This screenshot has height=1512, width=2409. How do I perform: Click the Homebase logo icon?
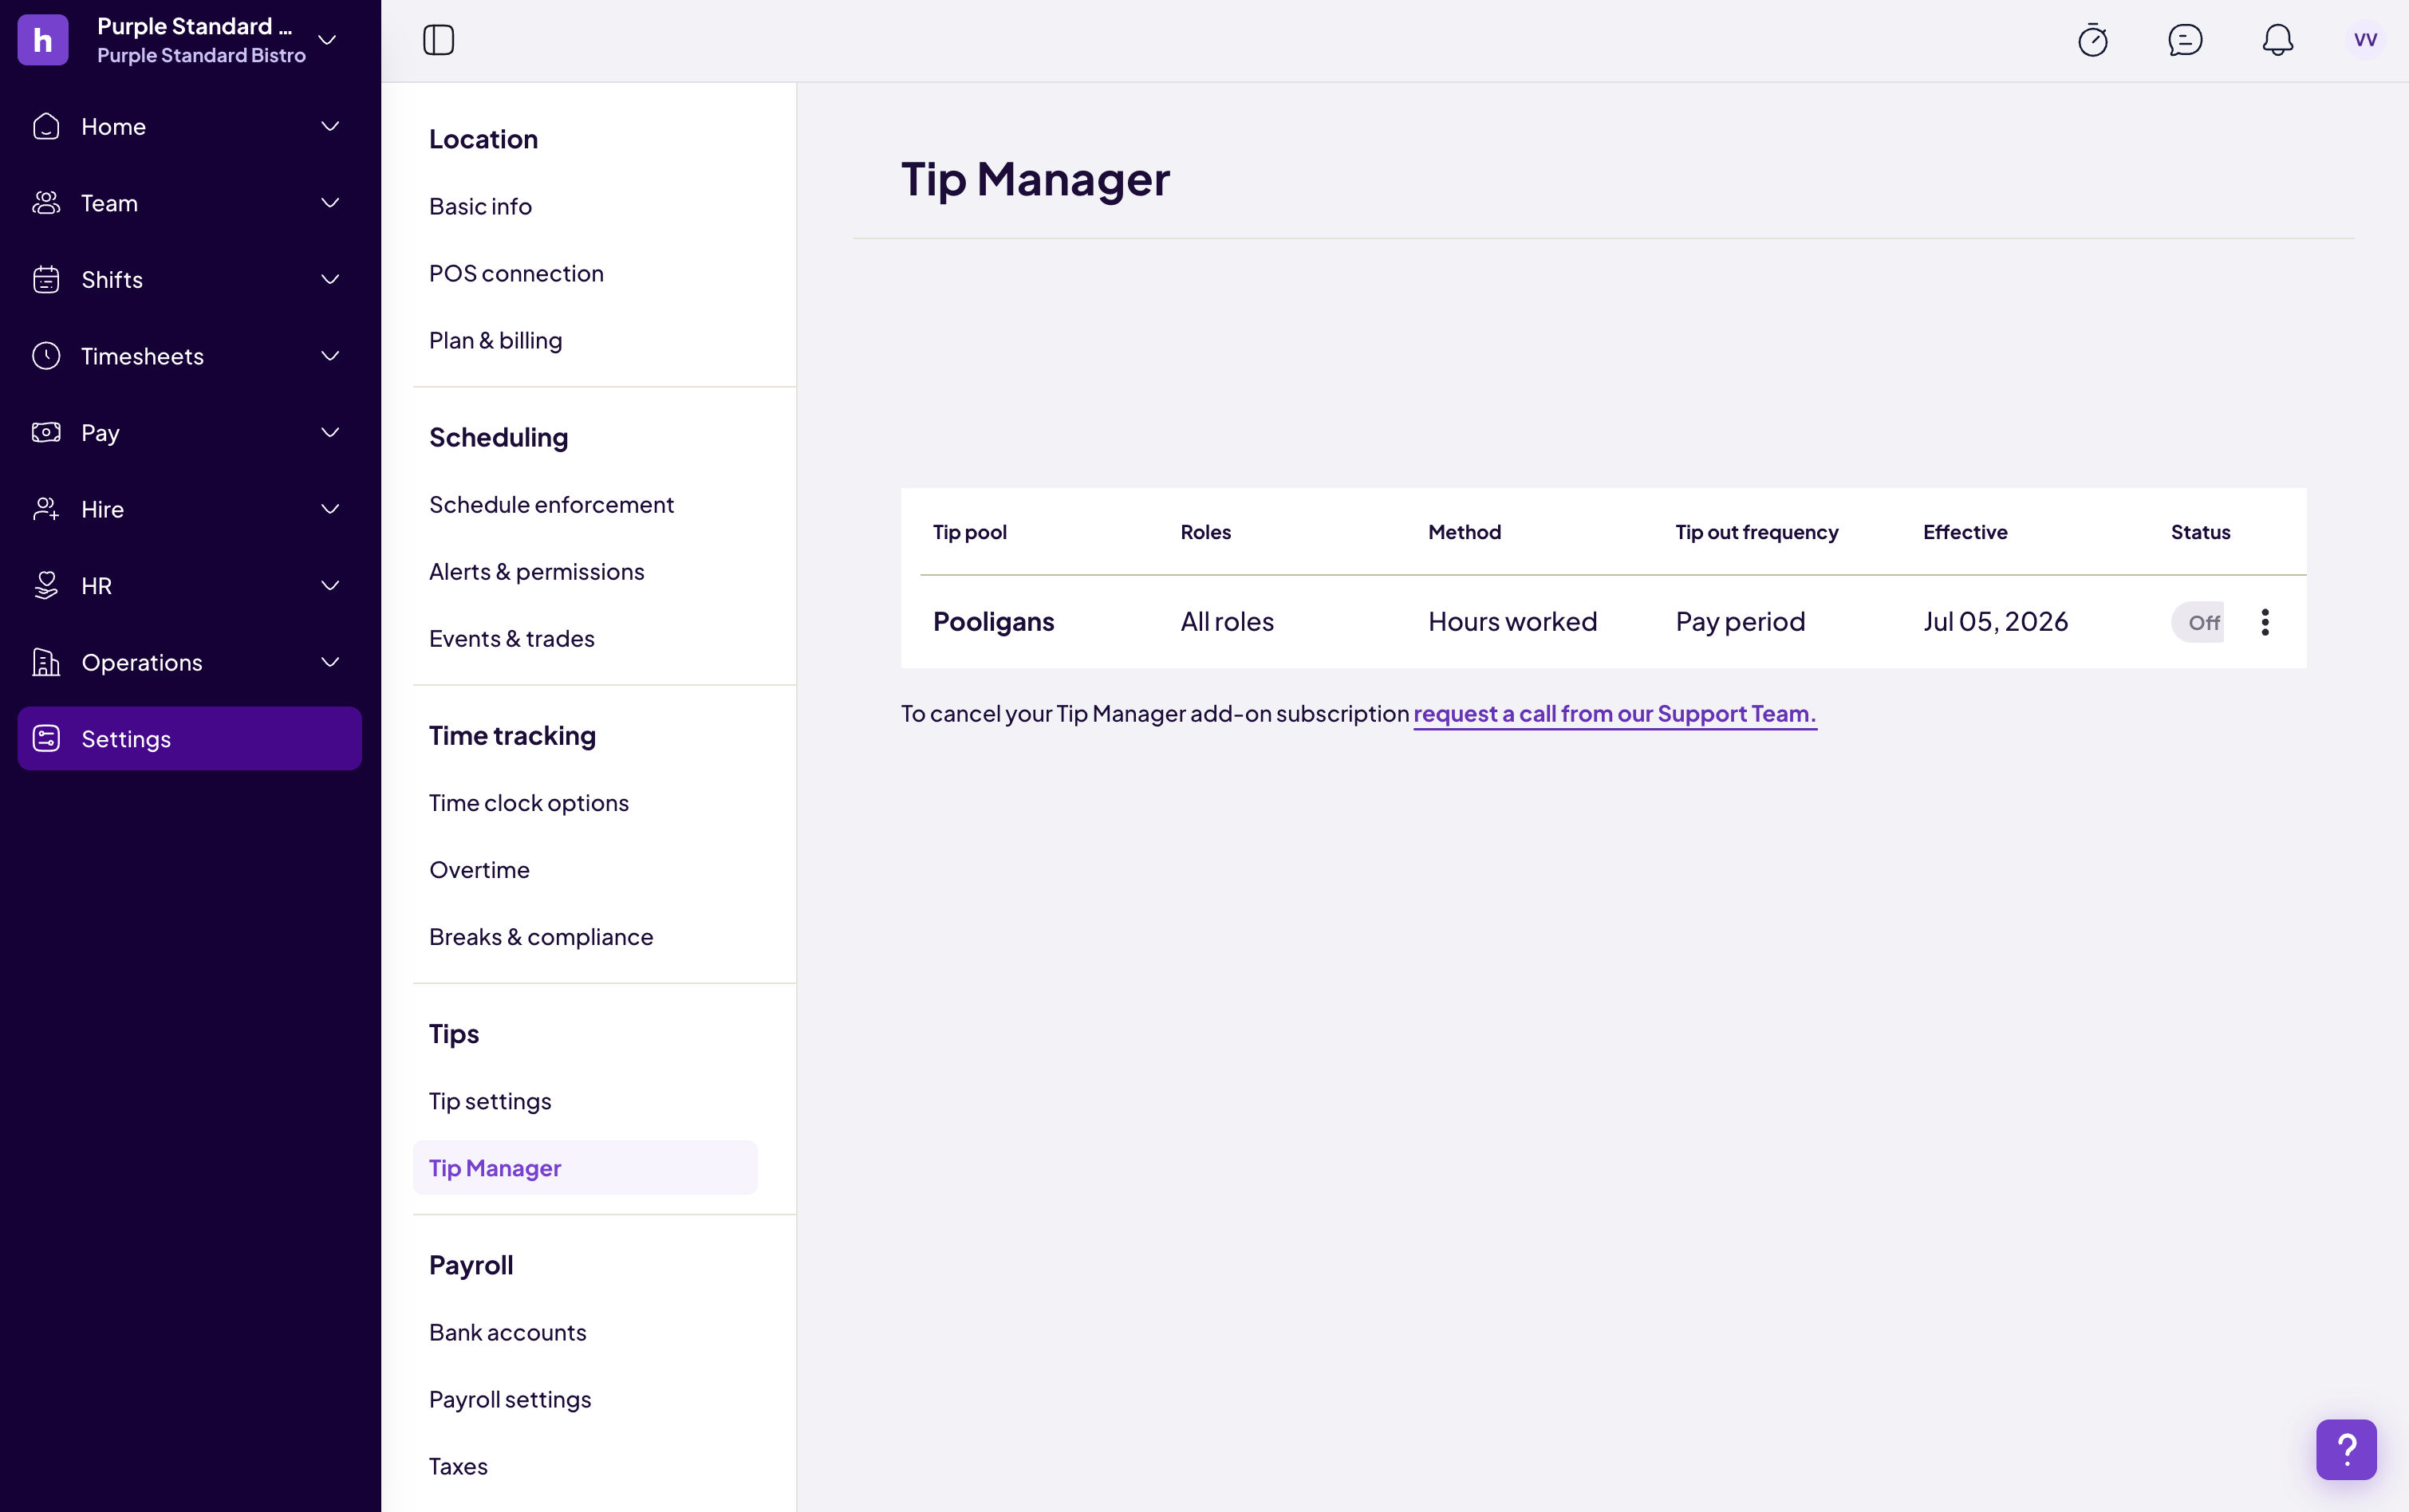[x=43, y=40]
